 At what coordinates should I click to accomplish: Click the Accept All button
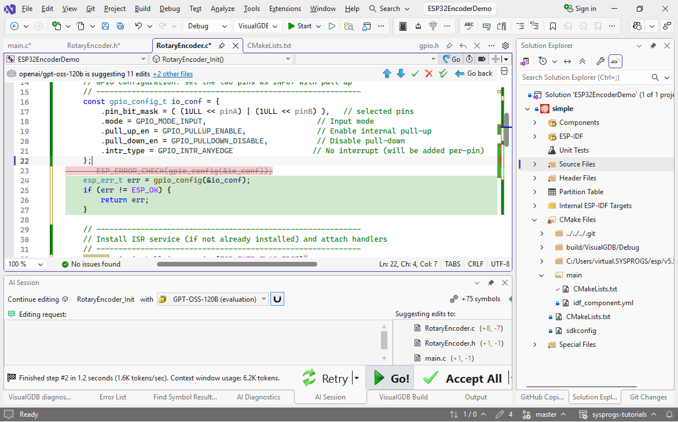pos(464,379)
